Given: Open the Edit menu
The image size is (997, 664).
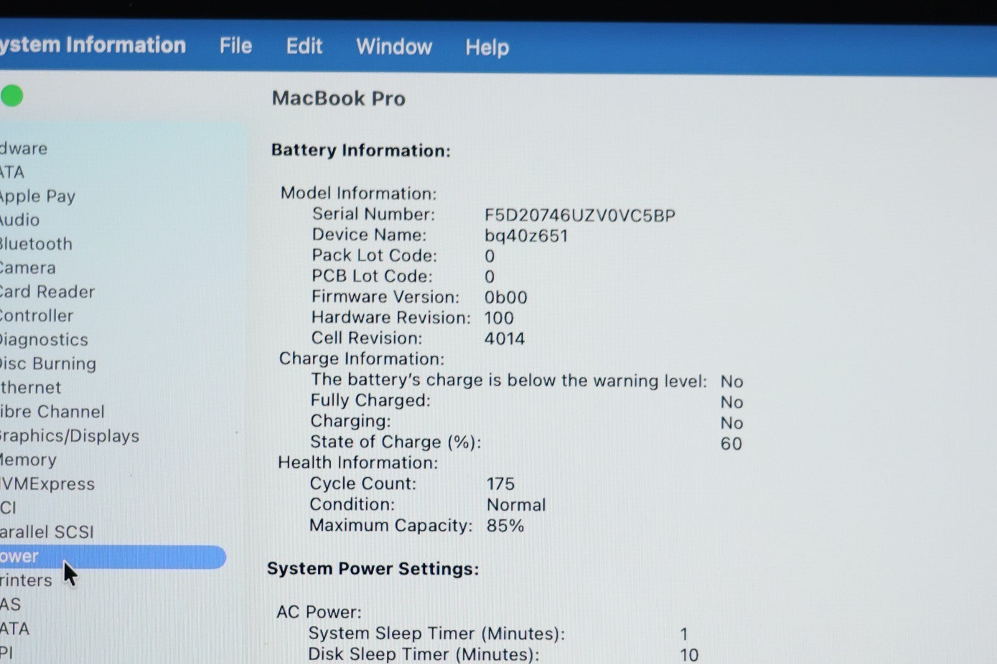Looking at the screenshot, I should (304, 47).
